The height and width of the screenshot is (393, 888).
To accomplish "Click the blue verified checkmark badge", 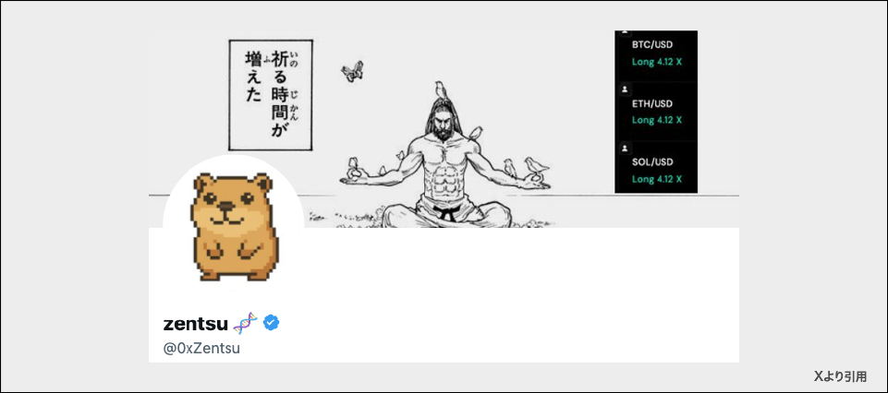I will coord(272,323).
